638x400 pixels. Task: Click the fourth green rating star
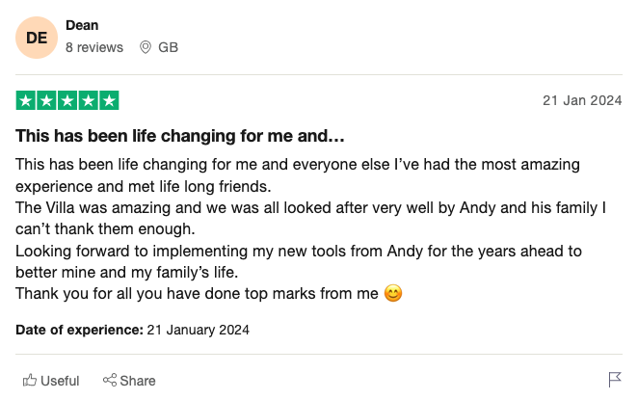point(88,100)
